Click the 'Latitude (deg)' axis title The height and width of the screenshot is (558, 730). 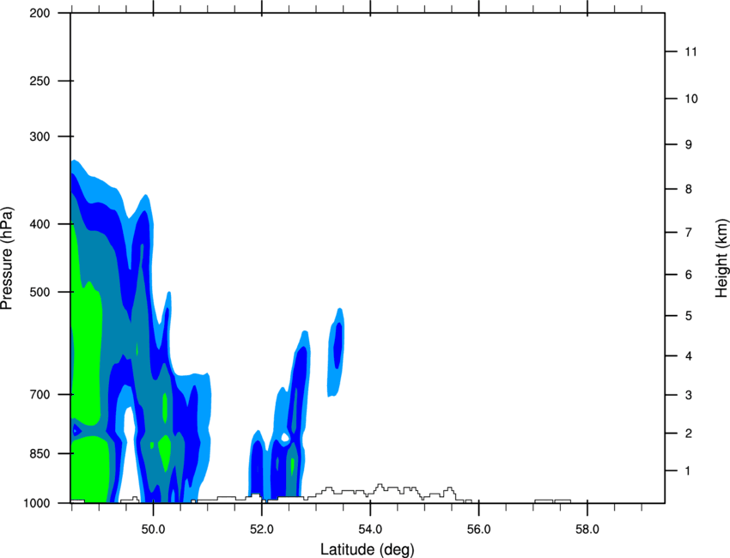(368, 549)
